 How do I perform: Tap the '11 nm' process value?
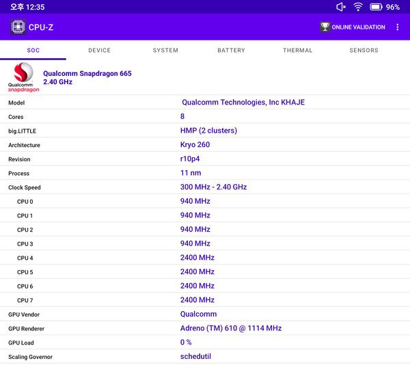pyautogui.click(x=191, y=173)
